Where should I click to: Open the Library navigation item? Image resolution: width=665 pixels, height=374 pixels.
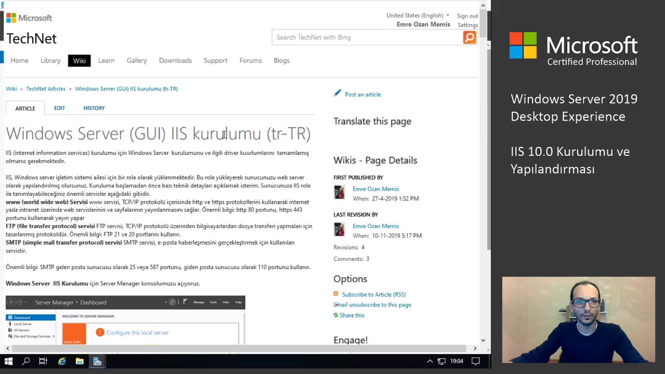[50, 60]
